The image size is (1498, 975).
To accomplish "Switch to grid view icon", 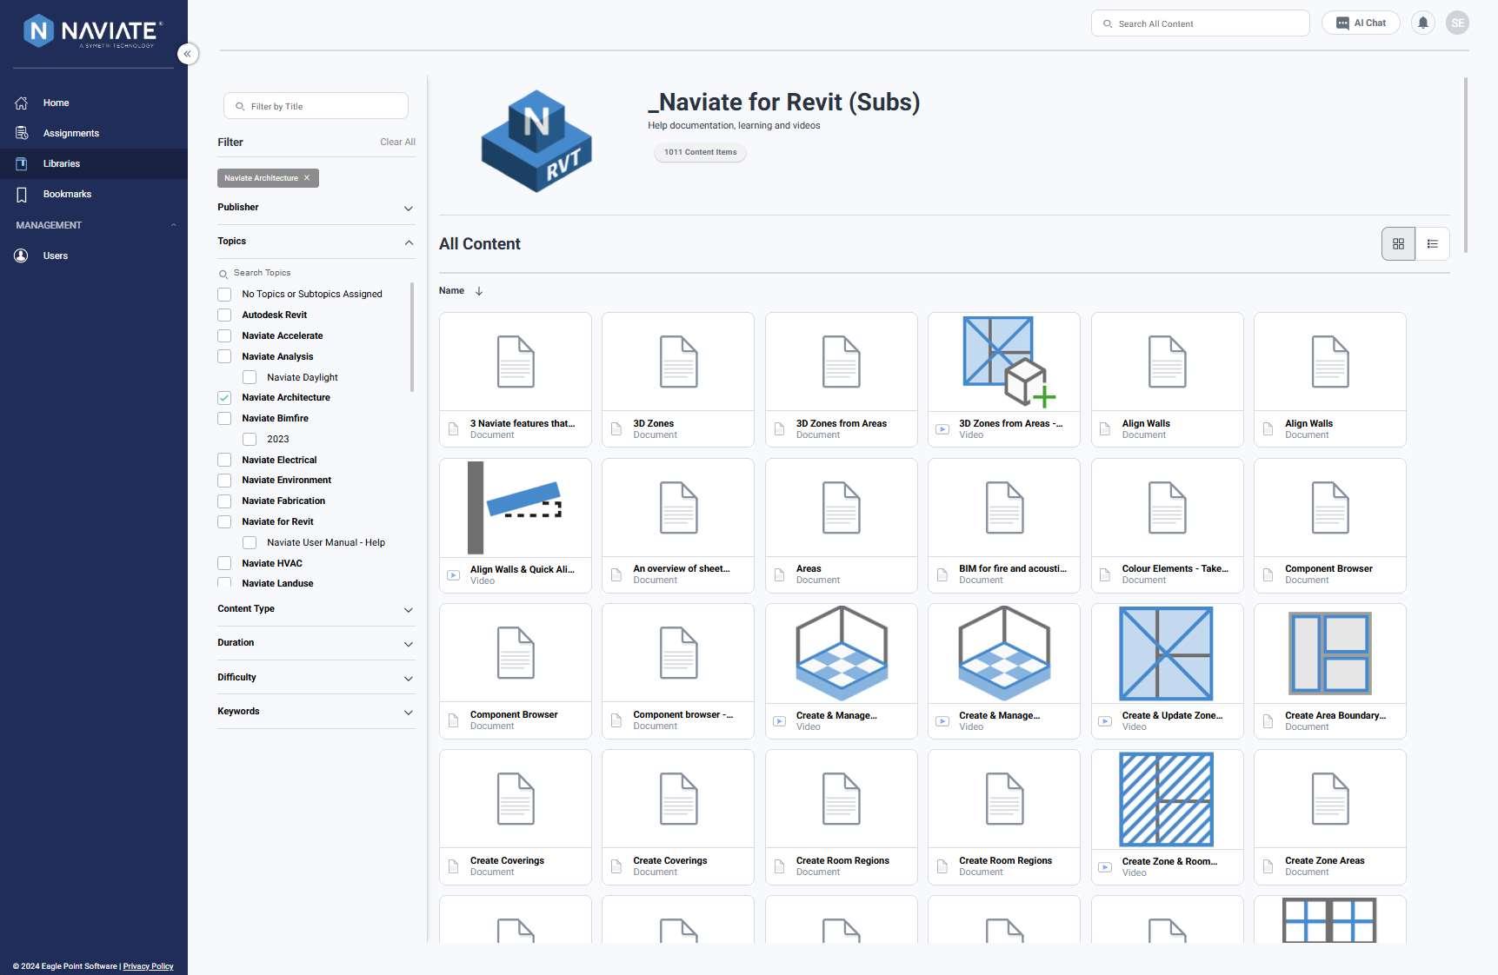I will click(1398, 244).
